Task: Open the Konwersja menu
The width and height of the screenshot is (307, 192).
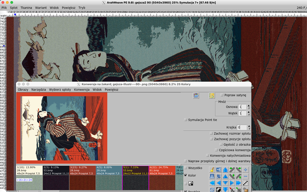Action: tap(82, 89)
